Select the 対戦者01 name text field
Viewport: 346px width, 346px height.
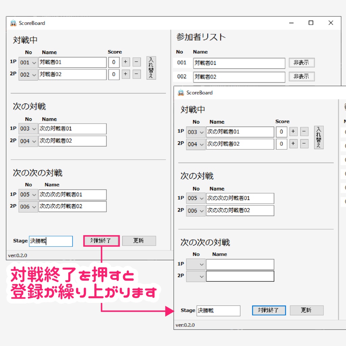(x=73, y=62)
